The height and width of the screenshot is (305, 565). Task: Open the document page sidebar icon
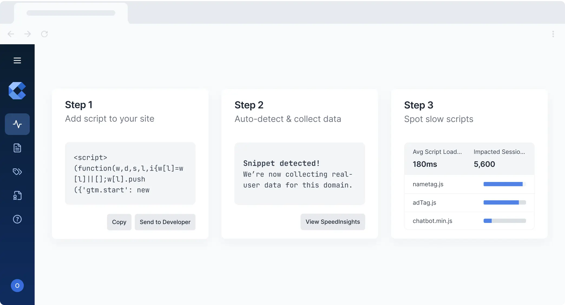pos(17,148)
